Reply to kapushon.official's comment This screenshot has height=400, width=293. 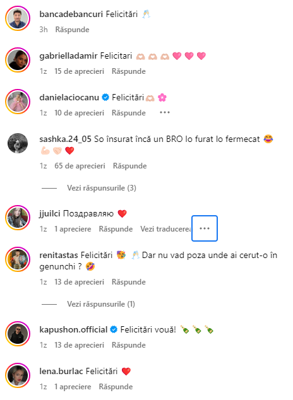129,345
